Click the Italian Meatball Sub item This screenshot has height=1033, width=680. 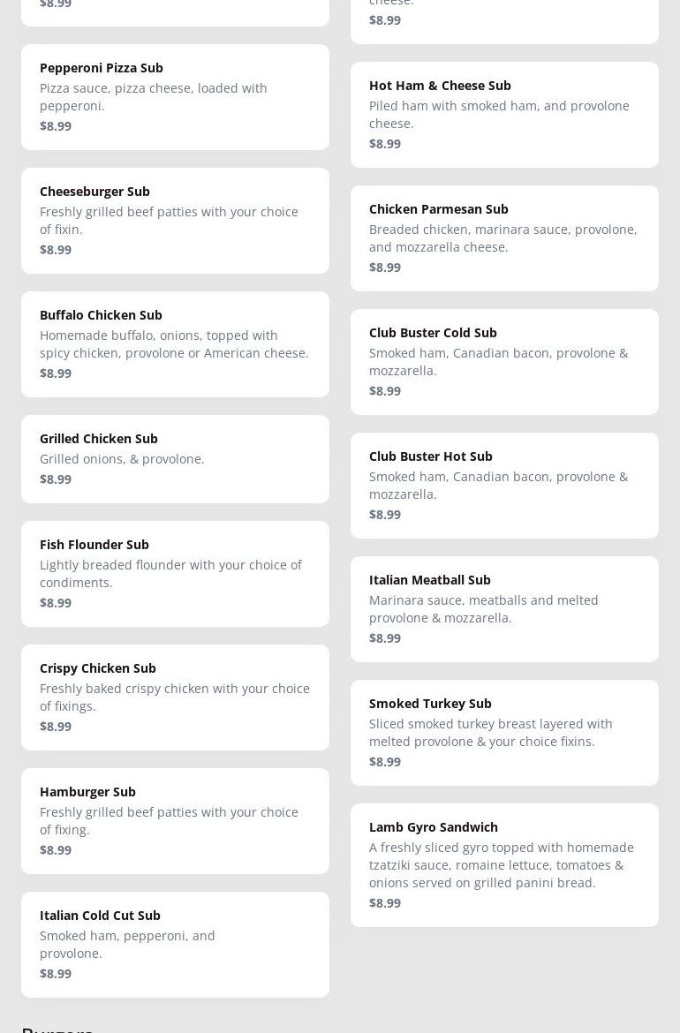(504, 609)
